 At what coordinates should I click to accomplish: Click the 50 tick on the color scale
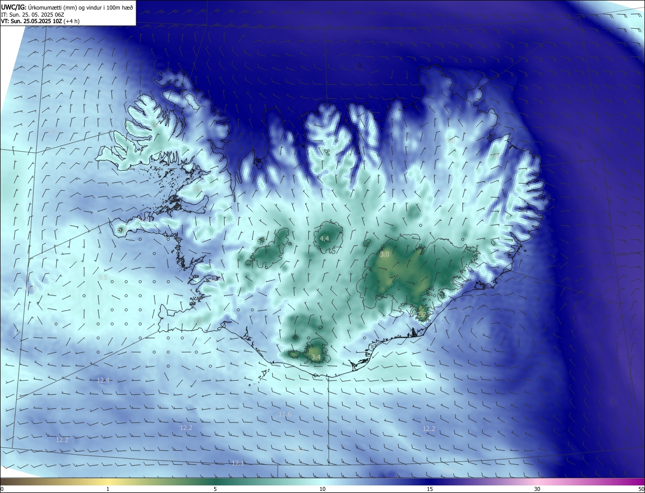pyautogui.click(x=641, y=489)
